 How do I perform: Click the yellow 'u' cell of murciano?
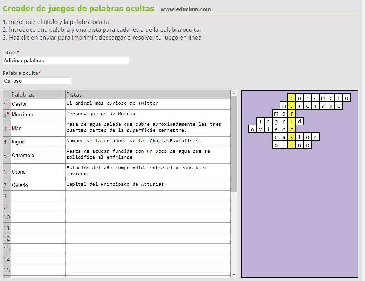292,106
